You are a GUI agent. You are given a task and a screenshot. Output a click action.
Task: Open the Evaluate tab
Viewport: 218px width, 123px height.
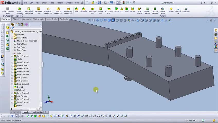point(64,19)
